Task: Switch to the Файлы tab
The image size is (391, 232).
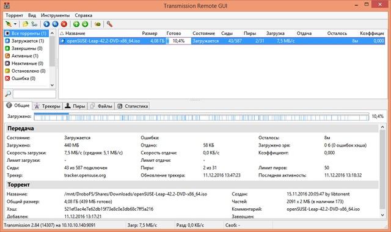Action: (x=101, y=106)
